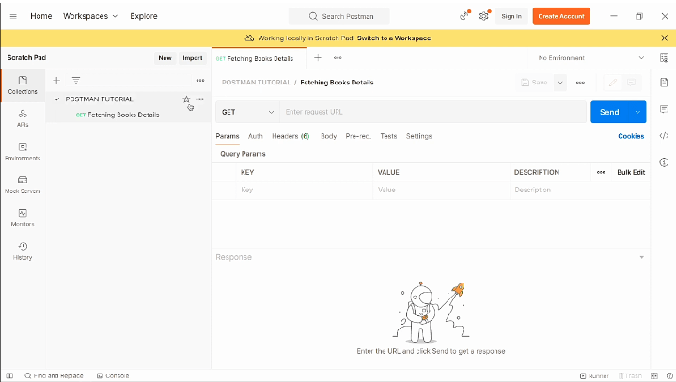Collapse POSTMAN TUTORIAL collection tree
Image resolution: width=676 pixels, height=382 pixels.
56,99
